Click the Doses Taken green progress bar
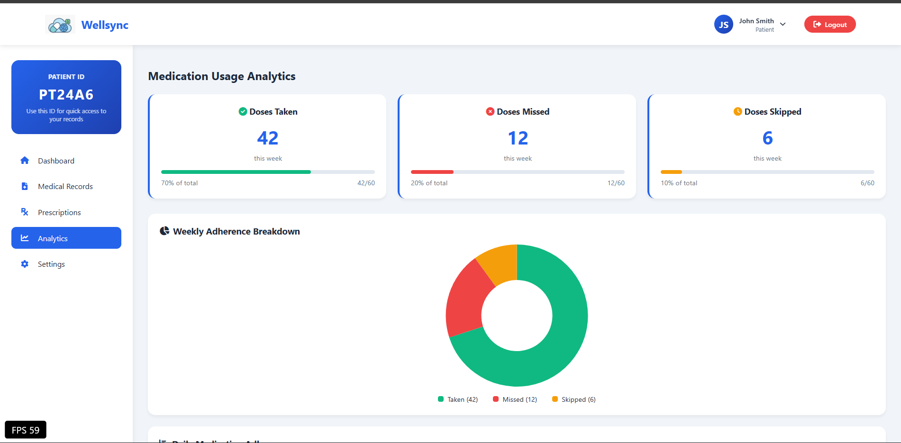 click(x=236, y=172)
